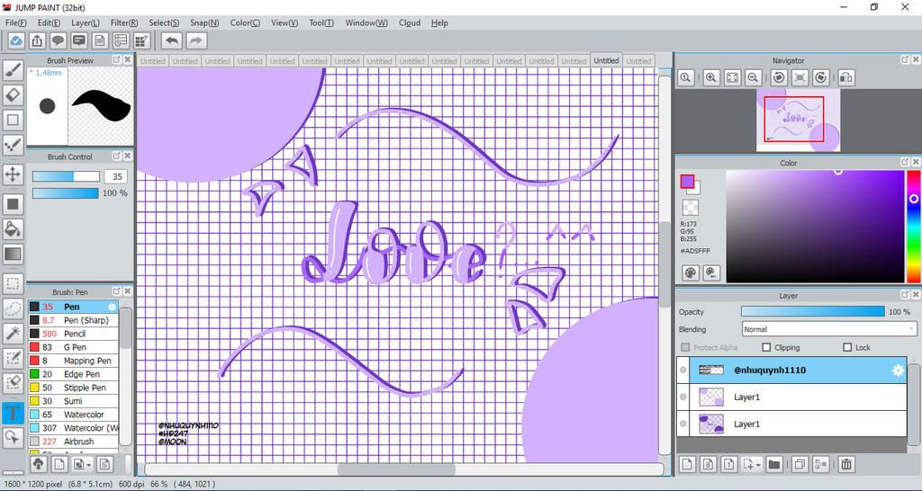Viewport: 922px width, 491px height.
Task: Click the brush size value field 35
Action: (x=116, y=176)
